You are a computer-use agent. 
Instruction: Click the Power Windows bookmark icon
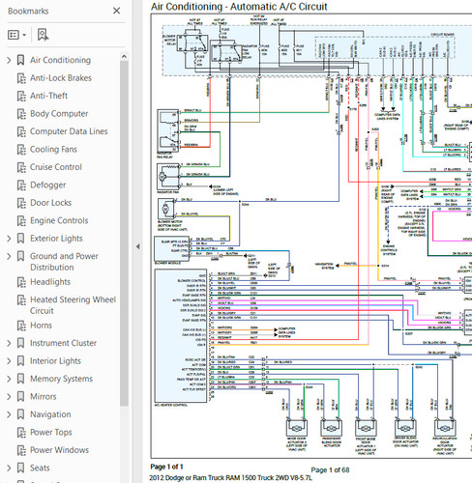[x=21, y=450]
